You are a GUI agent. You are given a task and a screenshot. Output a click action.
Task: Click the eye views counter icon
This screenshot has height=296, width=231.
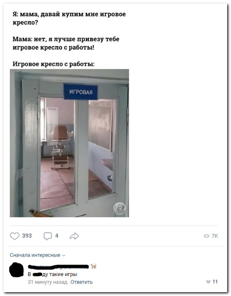pos(206,236)
